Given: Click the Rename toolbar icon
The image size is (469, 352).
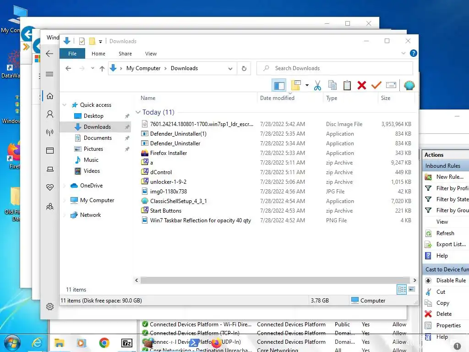Looking at the screenshot, I should click(x=391, y=86).
